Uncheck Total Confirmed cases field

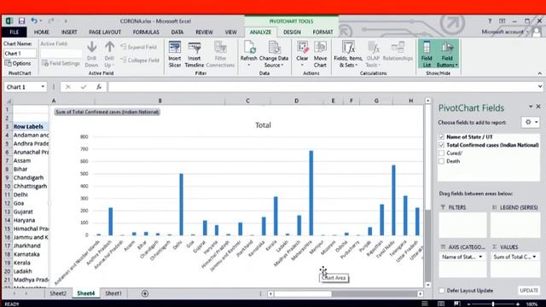(442, 145)
